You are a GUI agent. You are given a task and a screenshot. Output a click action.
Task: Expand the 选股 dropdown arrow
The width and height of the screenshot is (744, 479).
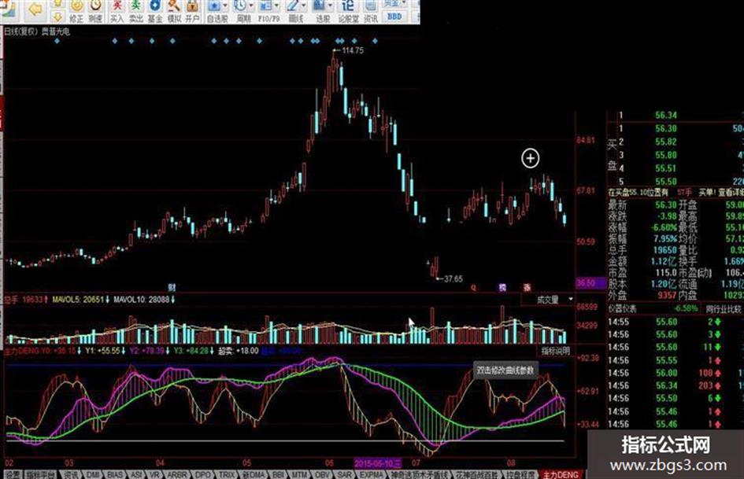330,6
